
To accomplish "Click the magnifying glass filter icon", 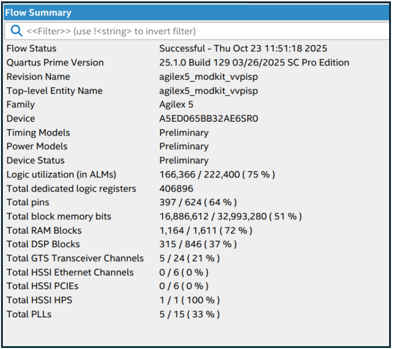I will (16, 31).
